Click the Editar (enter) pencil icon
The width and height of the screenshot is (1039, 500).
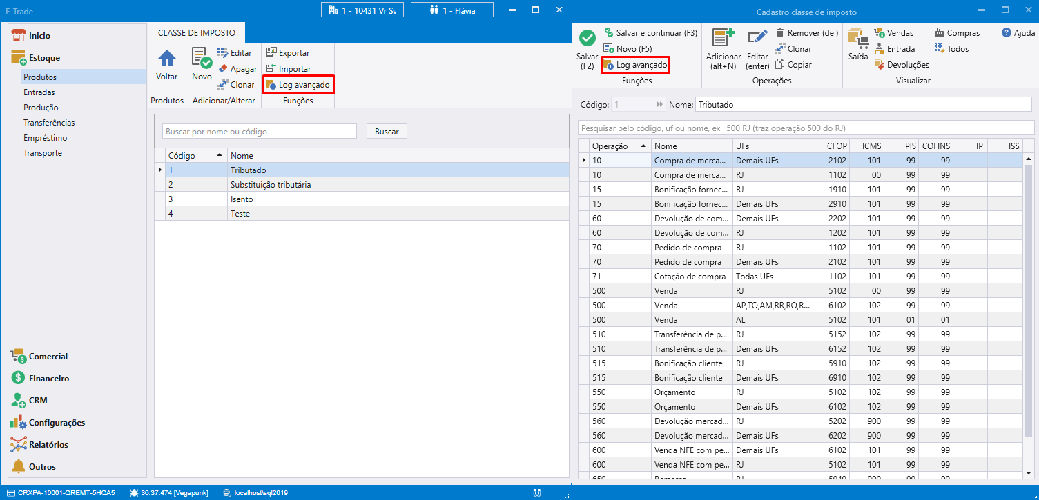point(757,40)
